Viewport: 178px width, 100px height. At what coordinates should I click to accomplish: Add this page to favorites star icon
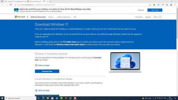click(150, 5)
